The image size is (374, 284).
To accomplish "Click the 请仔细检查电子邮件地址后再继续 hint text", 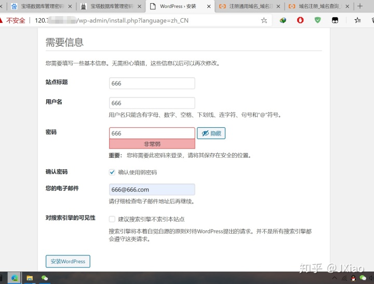I will pyautogui.click(x=152, y=201).
